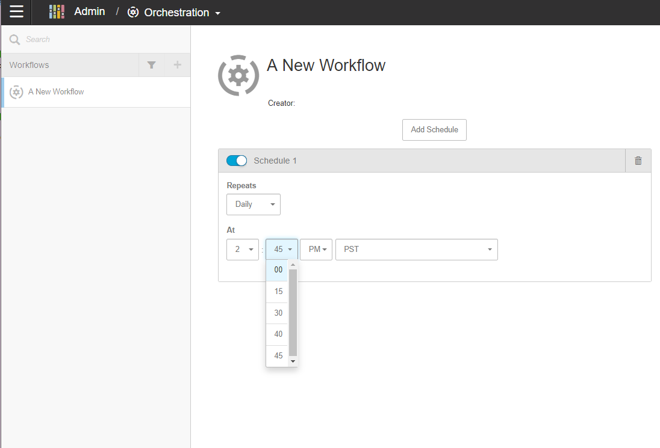Image resolution: width=660 pixels, height=448 pixels.
Task: Choose 30 in the minutes list
Action: click(278, 313)
